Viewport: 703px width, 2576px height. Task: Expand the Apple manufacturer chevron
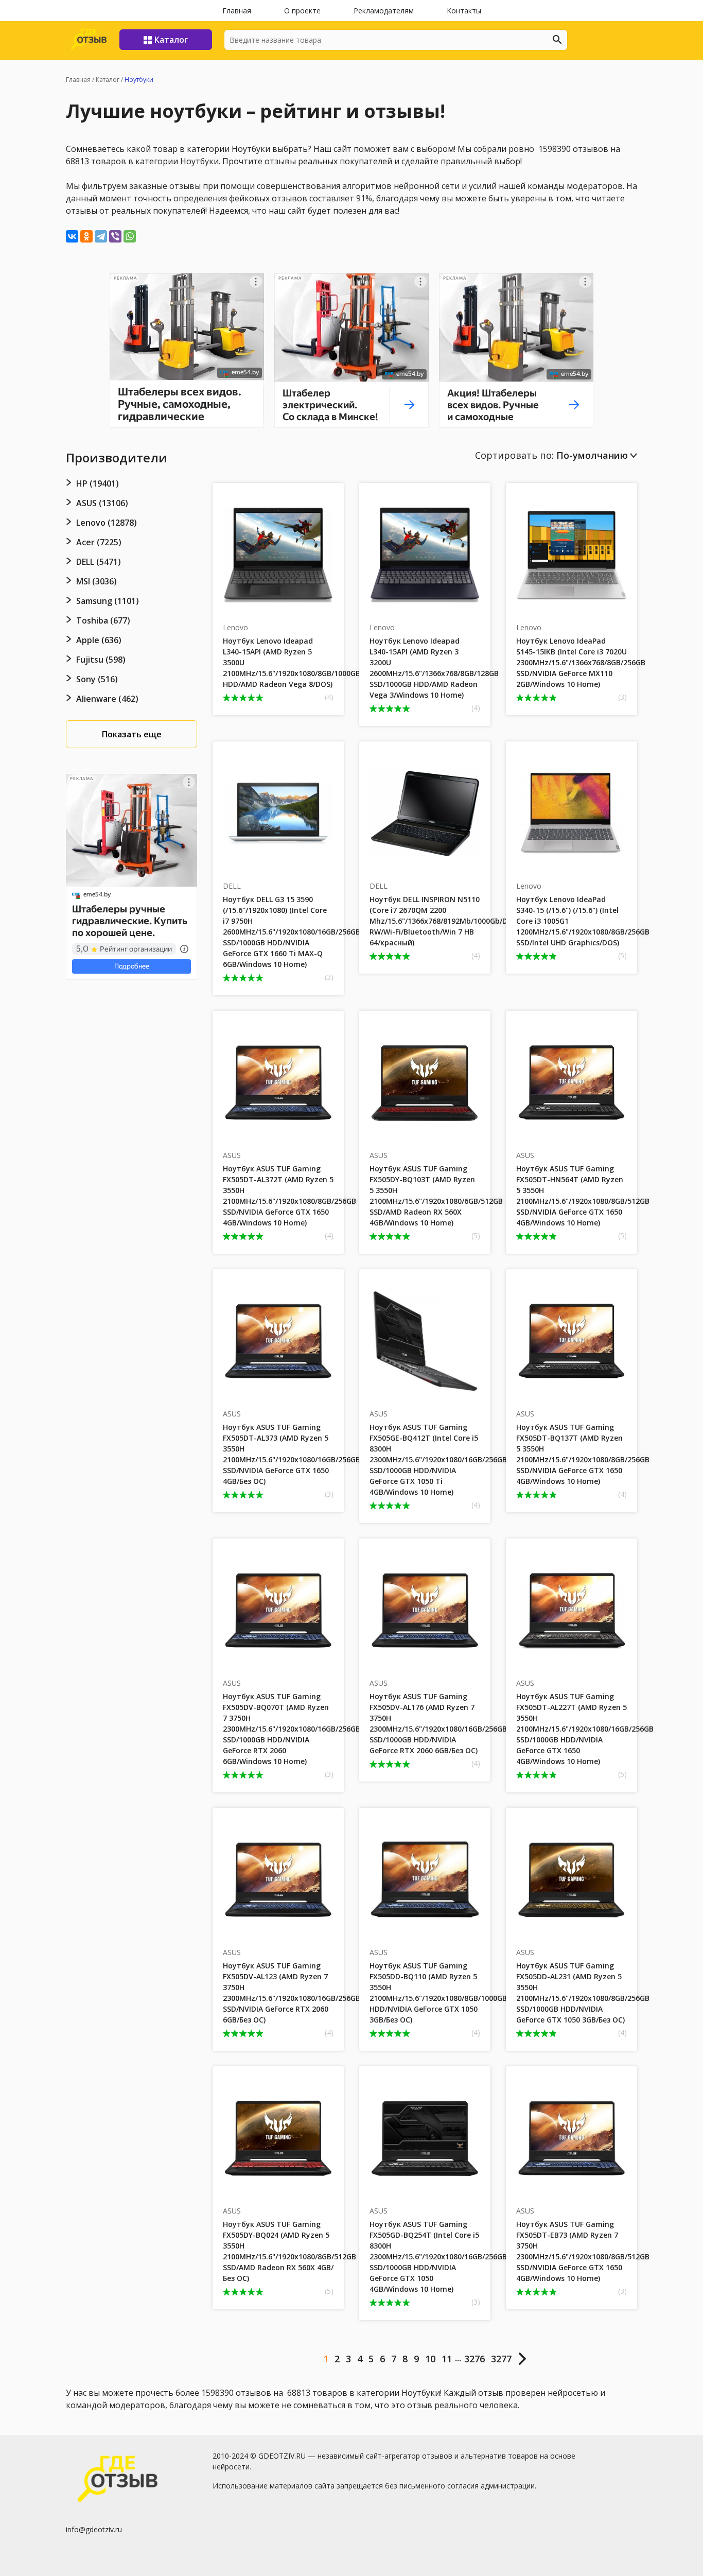(69, 640)
